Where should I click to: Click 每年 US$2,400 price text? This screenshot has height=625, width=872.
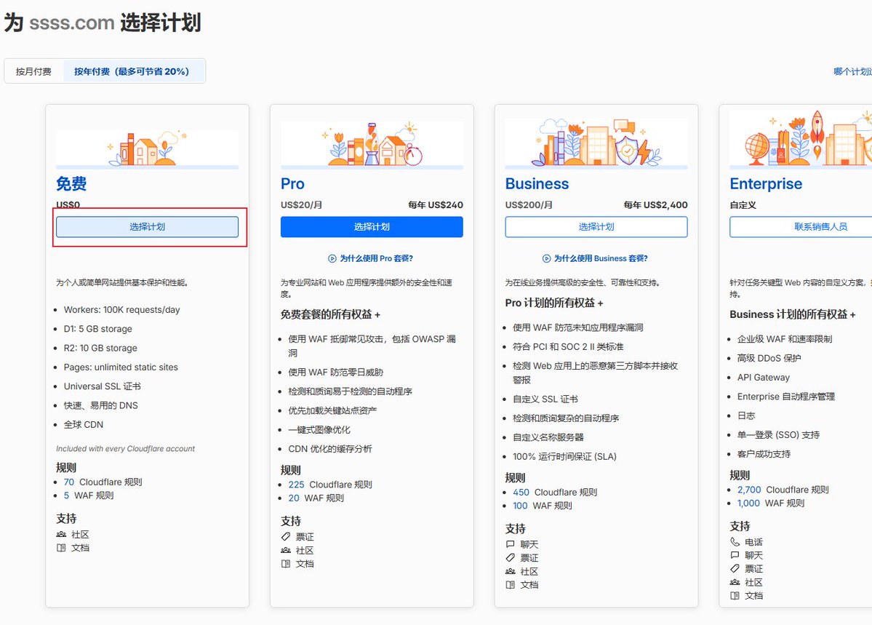[x=656, y=204]
